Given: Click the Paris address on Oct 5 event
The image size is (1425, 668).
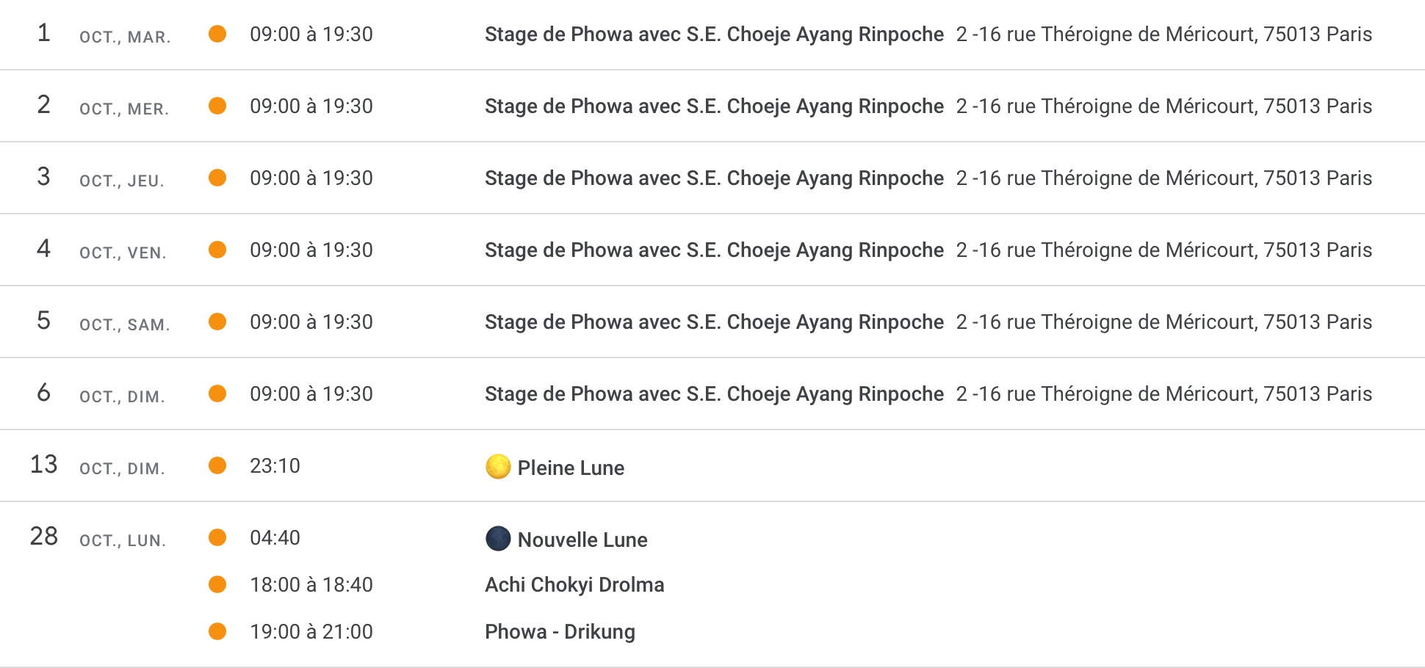Looking at the screenshot, I should 1164,322.
